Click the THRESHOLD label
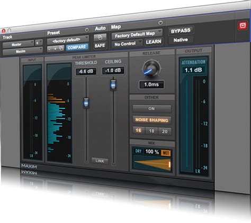 click(86, 63)
